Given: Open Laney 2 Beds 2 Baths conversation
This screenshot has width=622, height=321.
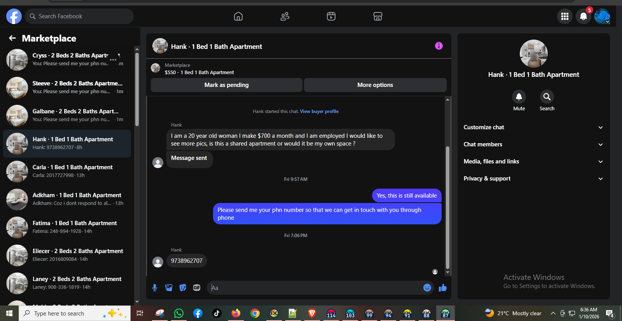Looking at the screenshot, I should pyautogui.click(x=67, y=283).
